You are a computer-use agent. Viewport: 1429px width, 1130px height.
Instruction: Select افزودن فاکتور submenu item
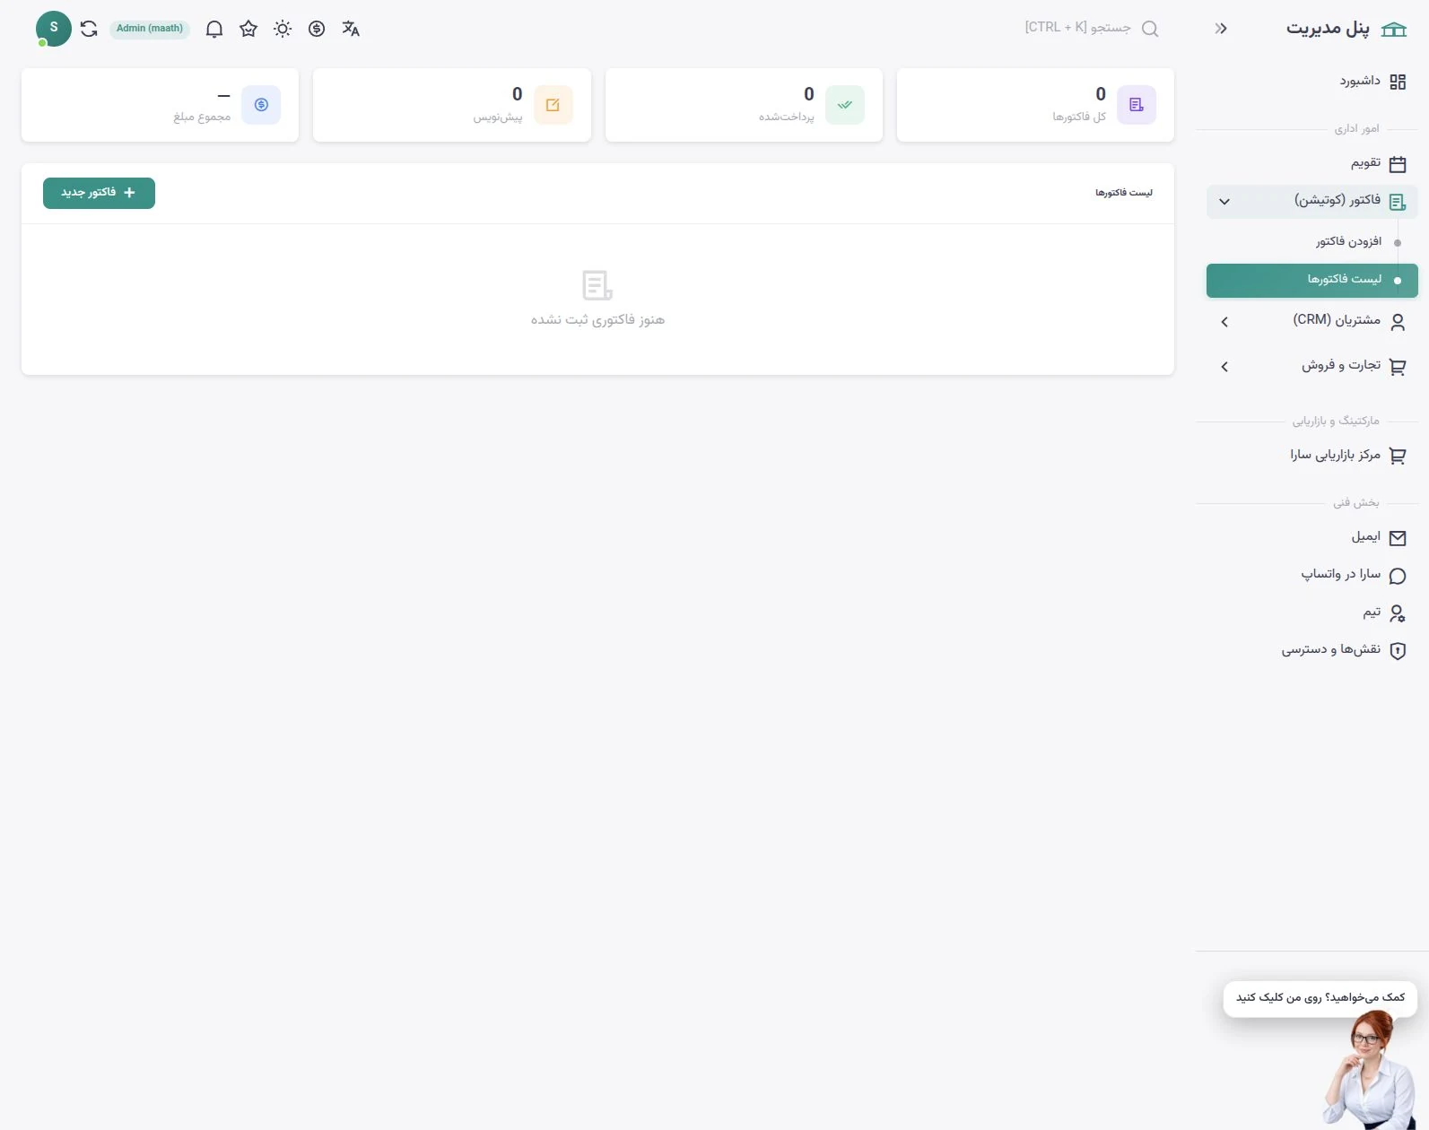[1312, 242]
